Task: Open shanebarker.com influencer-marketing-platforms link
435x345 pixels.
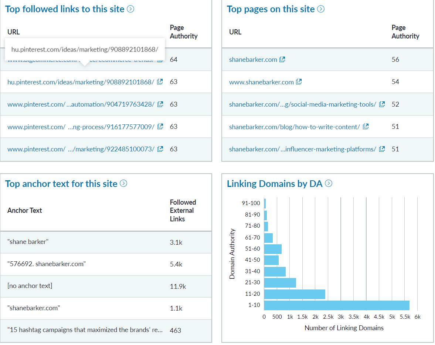Action: click(x=303, y=149)
